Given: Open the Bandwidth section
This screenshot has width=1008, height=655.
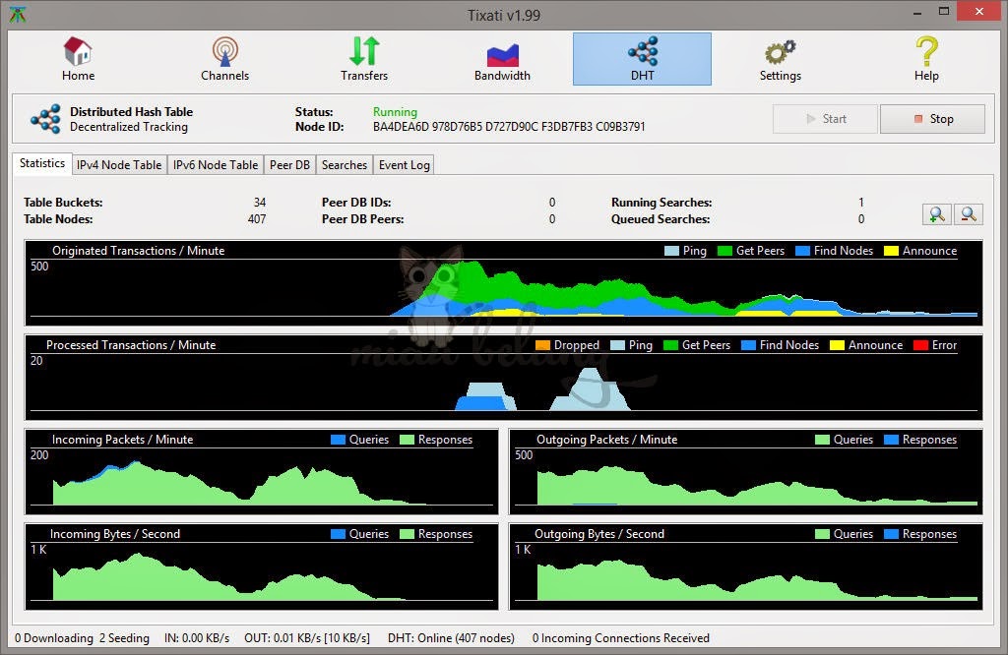Looking at the screenshot, I should tap(502, 59).
